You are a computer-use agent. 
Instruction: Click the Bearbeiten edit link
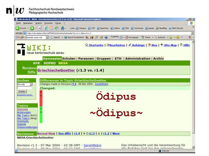[117, 45]
